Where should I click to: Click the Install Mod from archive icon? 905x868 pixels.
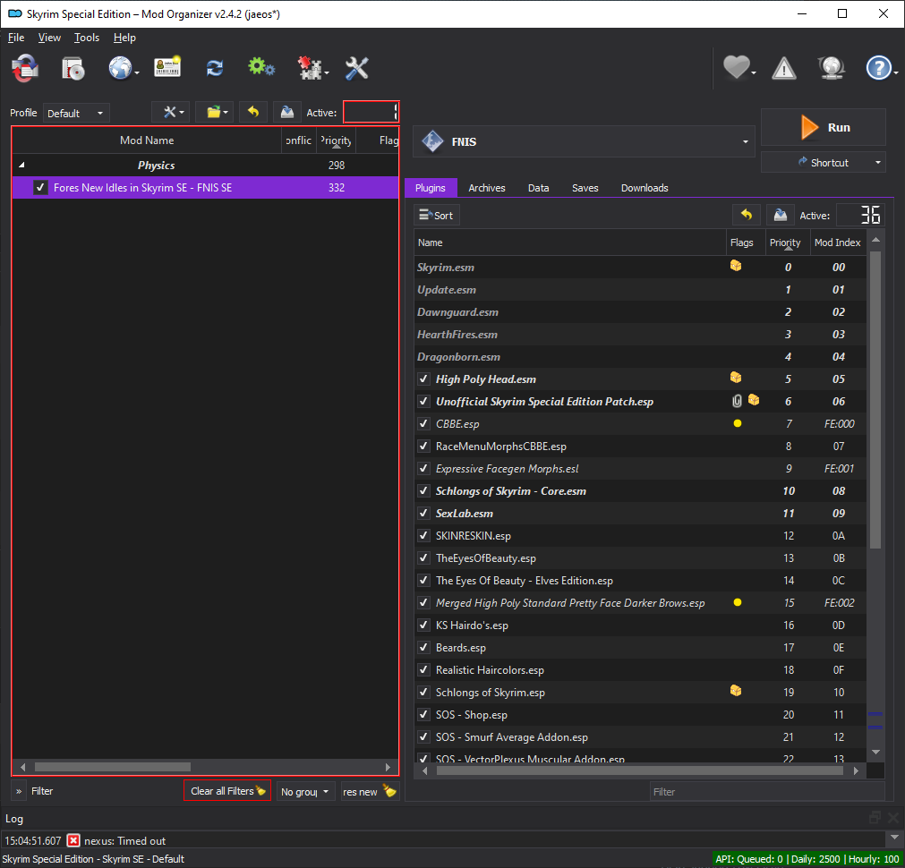[73, 69]
